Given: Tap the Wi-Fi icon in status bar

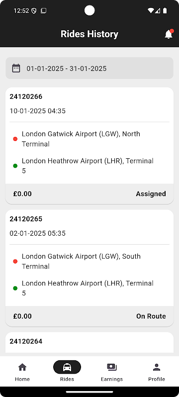Looking at the screenshot, I should point(151,10).
